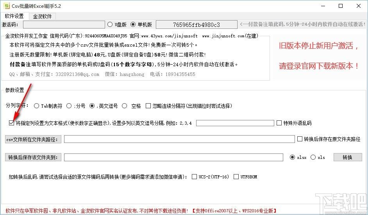This screenshot has width=368, height=215.
Task: Check 转换后保存在原文件夹路径 option
Action: point(300,139)
